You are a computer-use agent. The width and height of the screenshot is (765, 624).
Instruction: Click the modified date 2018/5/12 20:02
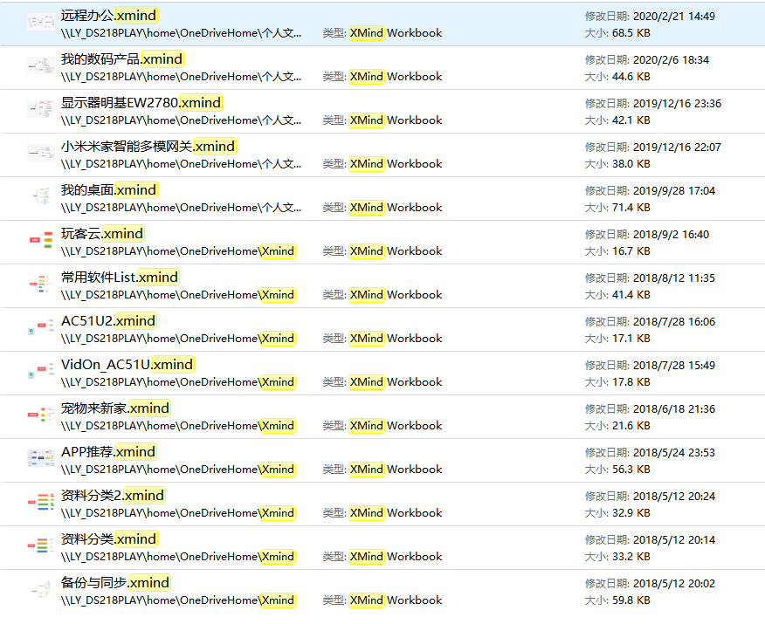point(674,584)
